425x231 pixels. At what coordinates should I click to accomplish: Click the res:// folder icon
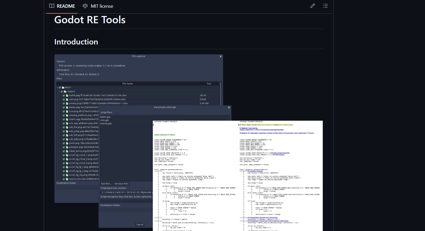pyautogui.click(x=63, y=88)
